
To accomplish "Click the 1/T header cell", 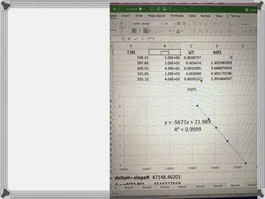I will (x=191, y=52).
